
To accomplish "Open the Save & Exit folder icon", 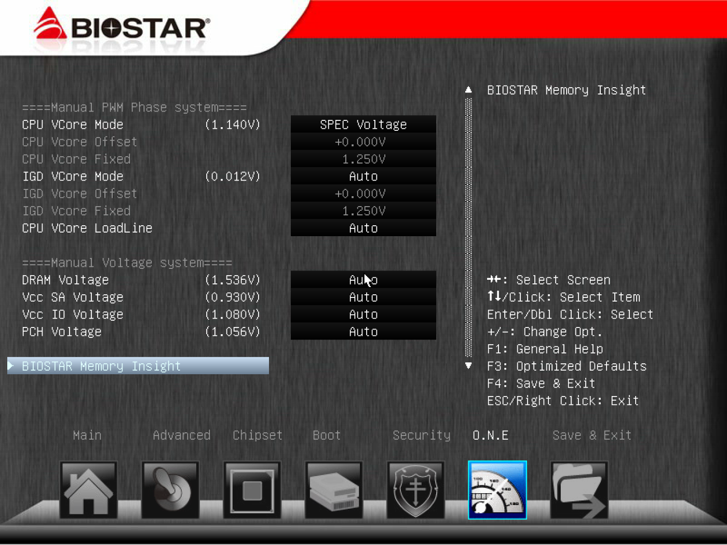I will (x=579, y=490).
